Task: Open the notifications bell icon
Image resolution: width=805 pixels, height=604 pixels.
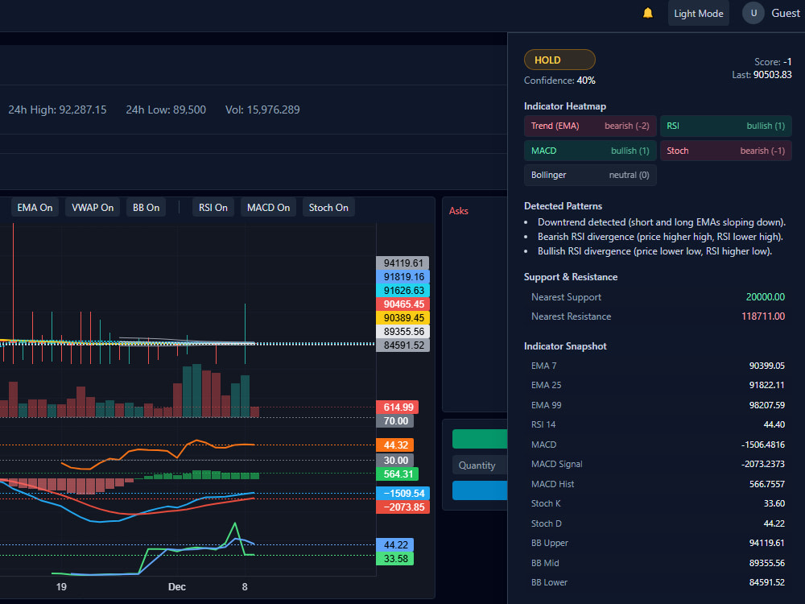Action: [648, 13]
